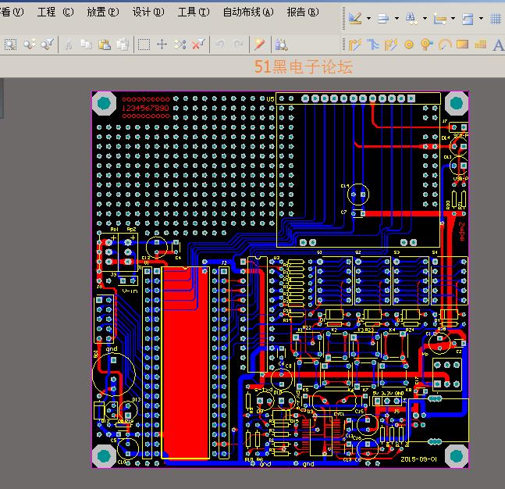This screenshot has height=489, width=505.
Task: Open the dimension tools dropdown arrow
Action: coord(453,18)
